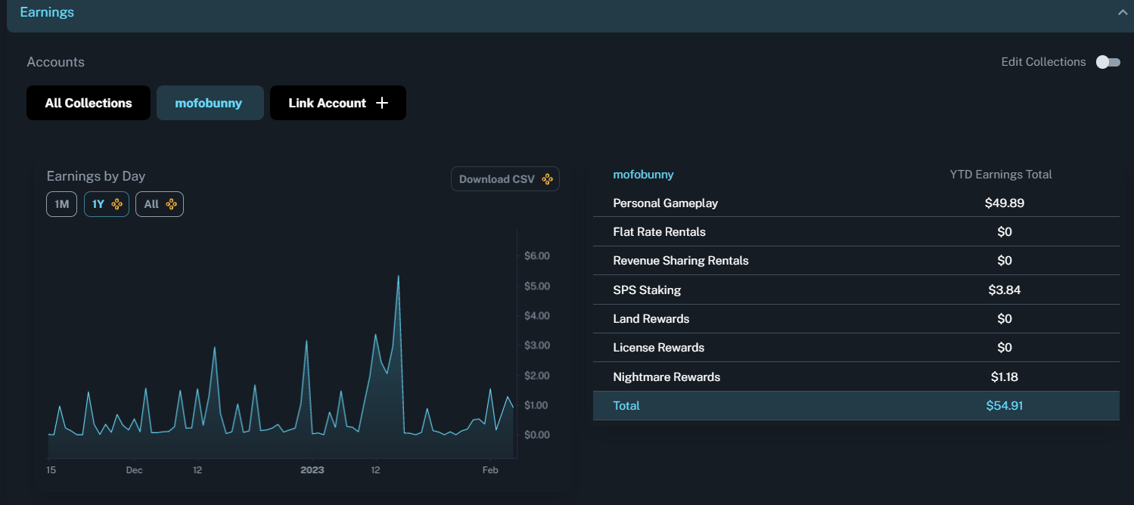Show the All time range label
Viewport: 1134px width, 505px height.
151,204
